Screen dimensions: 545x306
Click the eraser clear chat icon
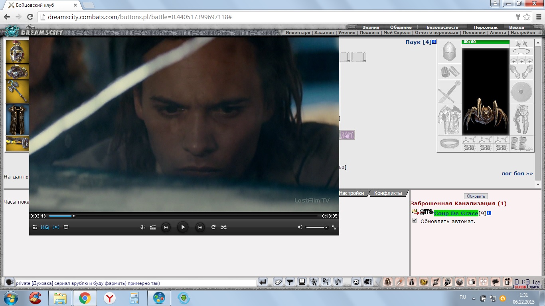(x=278, y=282)
